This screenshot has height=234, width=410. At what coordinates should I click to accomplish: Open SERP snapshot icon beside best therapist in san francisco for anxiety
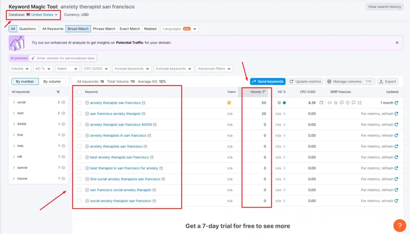click(161, 168)
